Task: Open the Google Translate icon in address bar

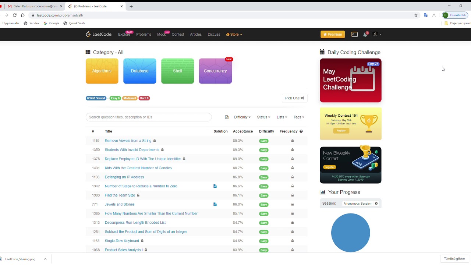Action: click(x=426, y=15)
